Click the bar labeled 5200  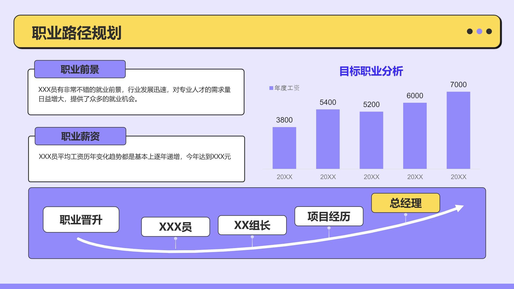(x=371, y=140)
